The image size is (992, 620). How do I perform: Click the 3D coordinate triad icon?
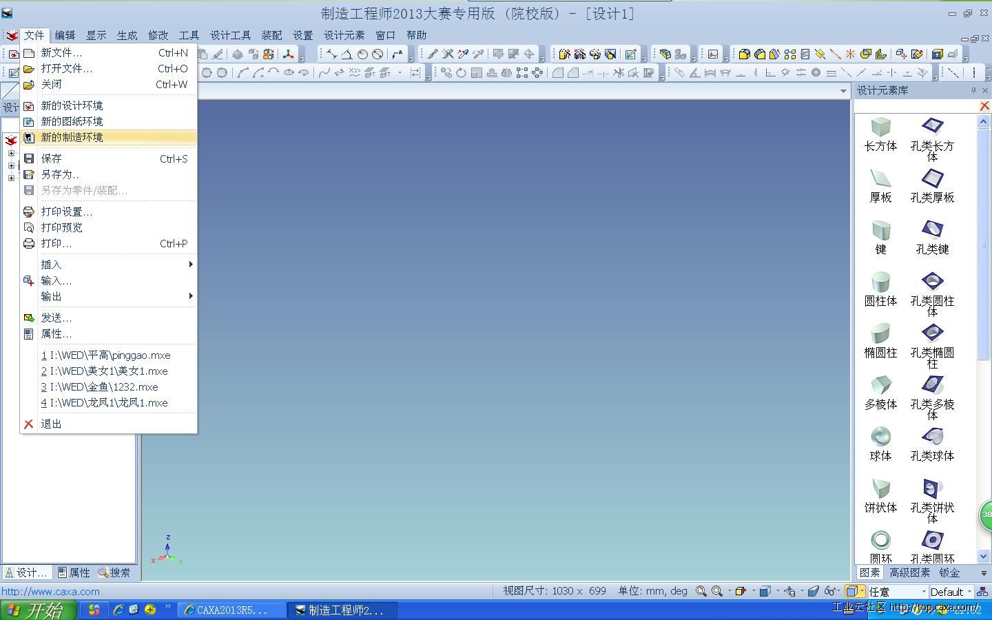tap(288, 54)
